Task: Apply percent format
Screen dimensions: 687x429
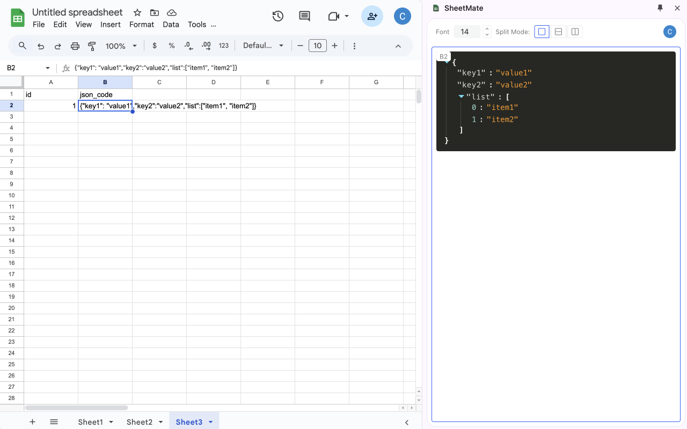Action: click(172, 46)
